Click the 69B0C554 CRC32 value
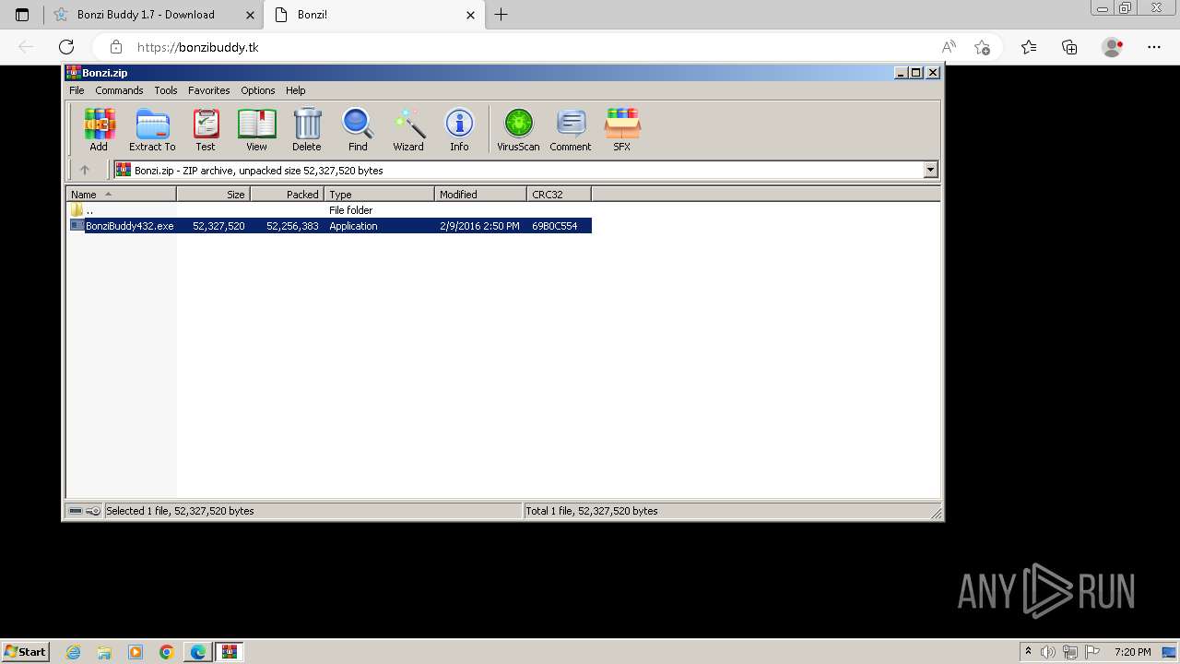Viewport: 1180px width, 664px height. [x=554, y=226]
